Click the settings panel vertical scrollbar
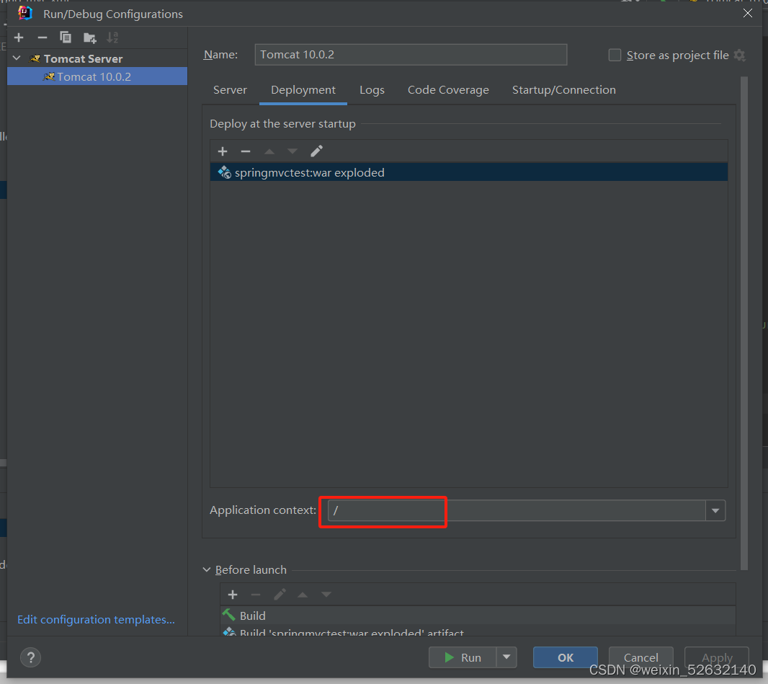The height and width of the screenshot is (684, 768). click(x=744, y=324)
